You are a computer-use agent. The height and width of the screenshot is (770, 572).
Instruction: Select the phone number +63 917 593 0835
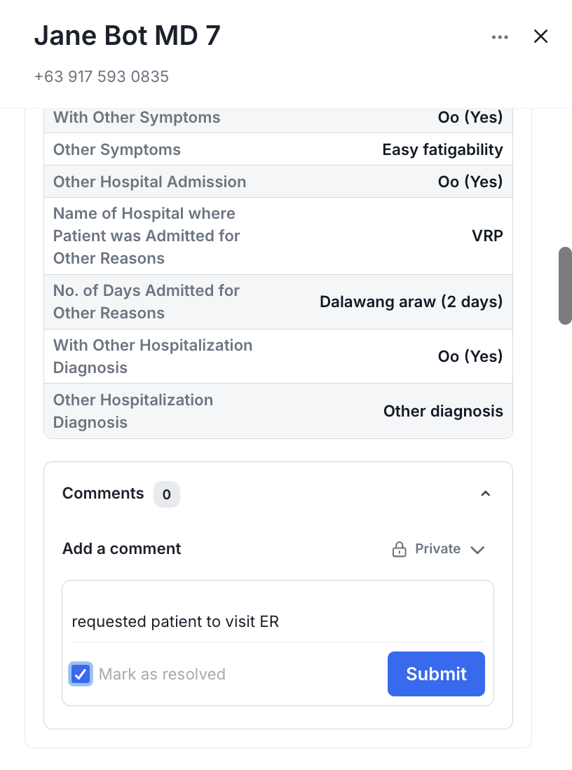(x=101, y=76)
